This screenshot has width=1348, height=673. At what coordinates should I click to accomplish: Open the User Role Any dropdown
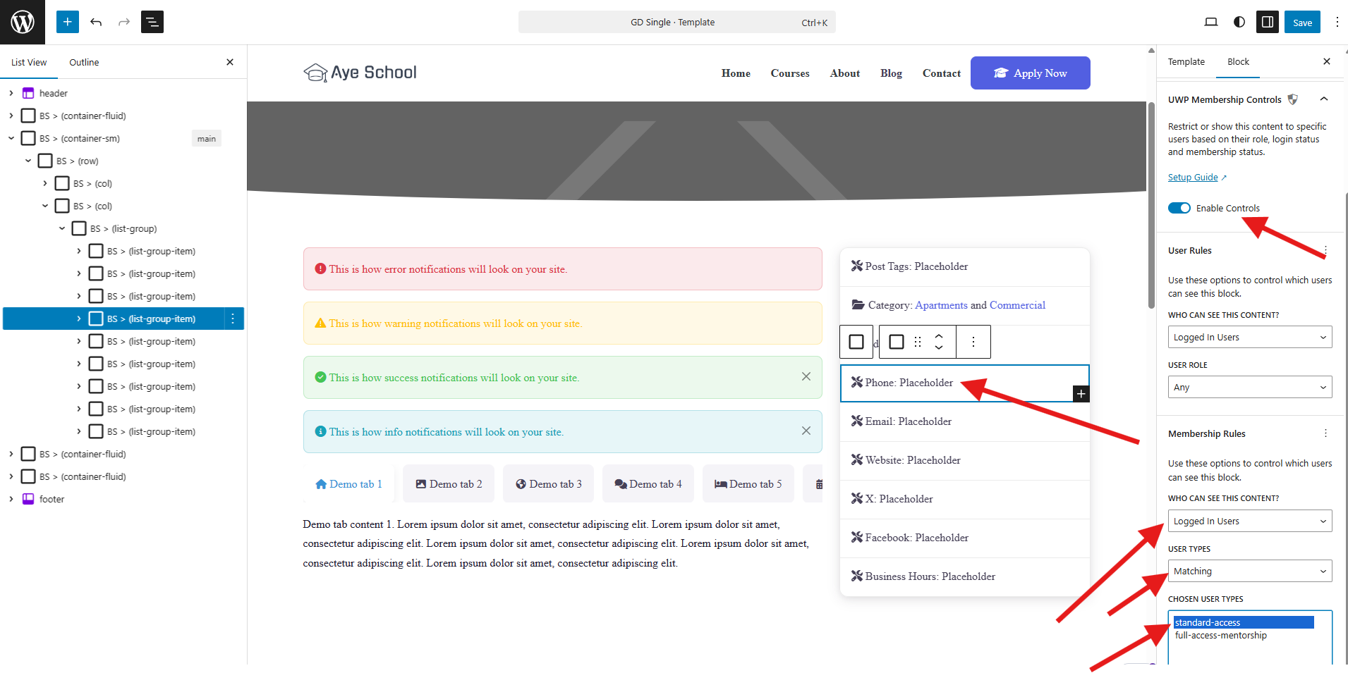click(1250, 387)
